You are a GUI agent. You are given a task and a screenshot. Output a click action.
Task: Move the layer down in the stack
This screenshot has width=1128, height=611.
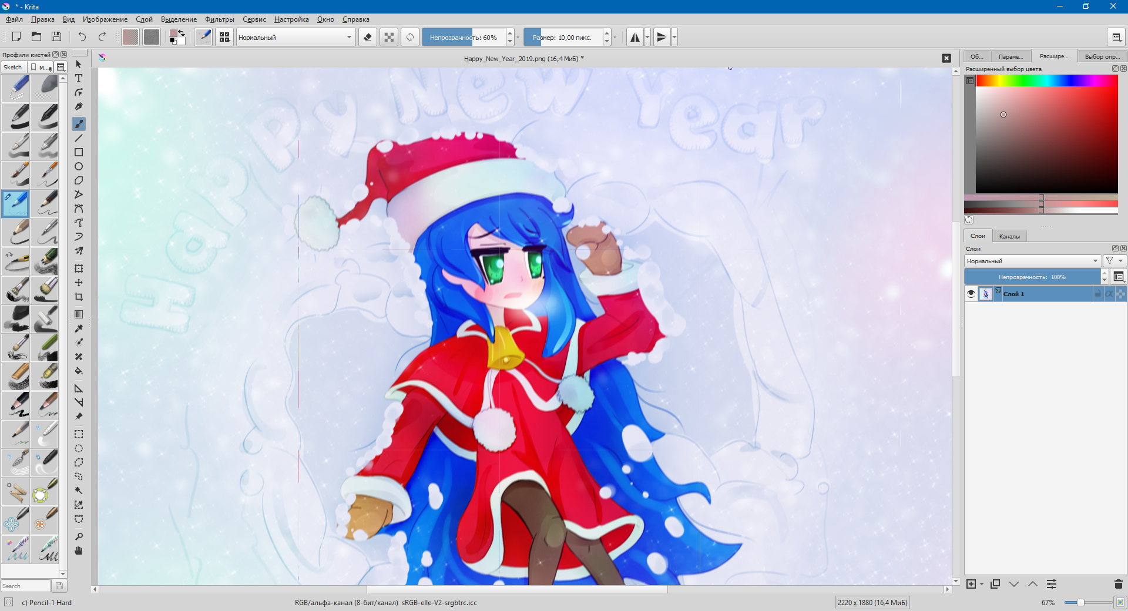click(x=1014, y=584)
